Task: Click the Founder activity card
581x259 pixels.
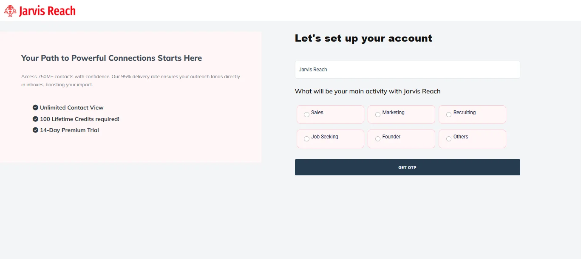Action: coord(401,139)
